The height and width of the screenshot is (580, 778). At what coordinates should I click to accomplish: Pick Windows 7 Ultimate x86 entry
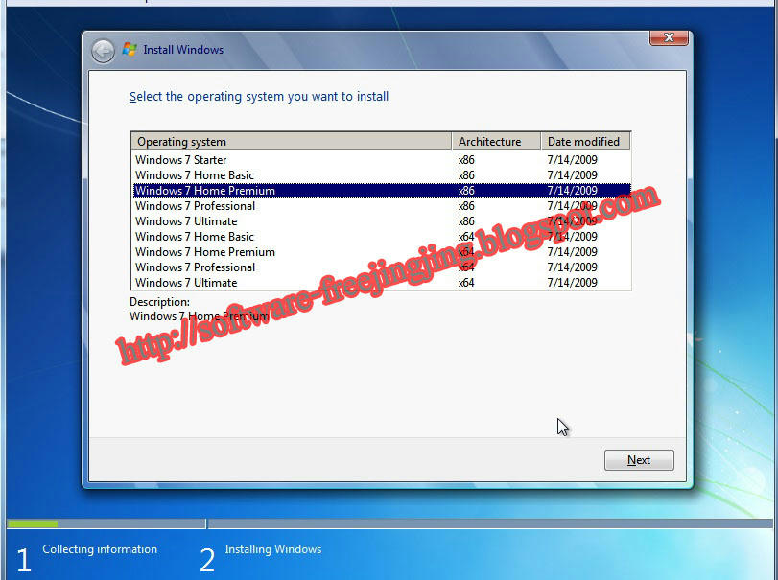186,221
